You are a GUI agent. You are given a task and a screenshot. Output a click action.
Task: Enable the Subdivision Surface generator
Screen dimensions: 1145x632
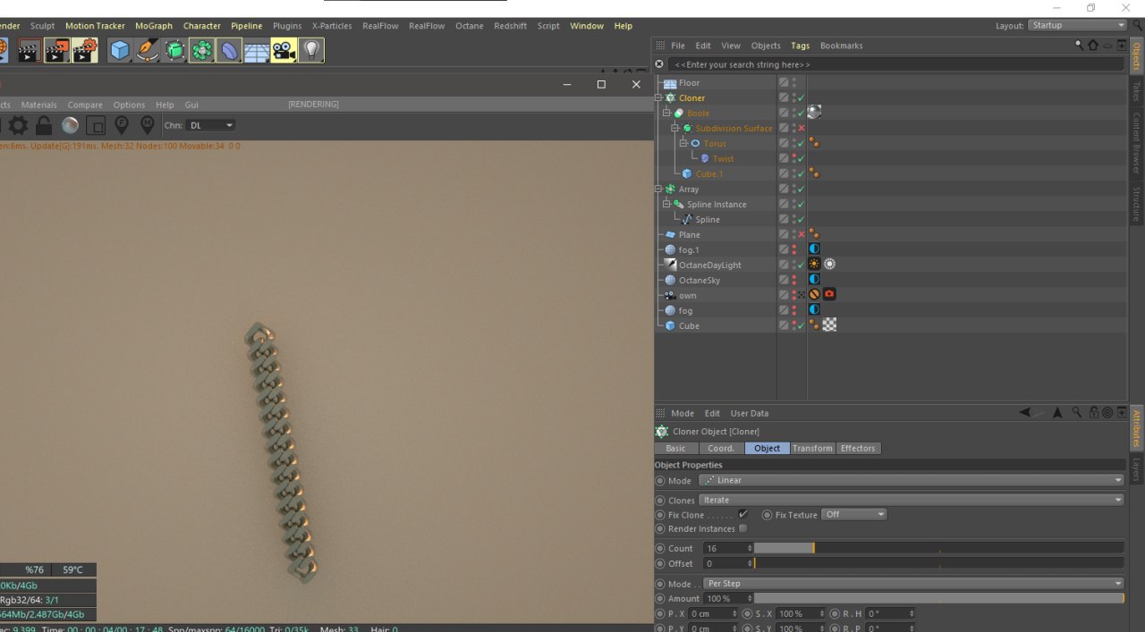point(801,128)
